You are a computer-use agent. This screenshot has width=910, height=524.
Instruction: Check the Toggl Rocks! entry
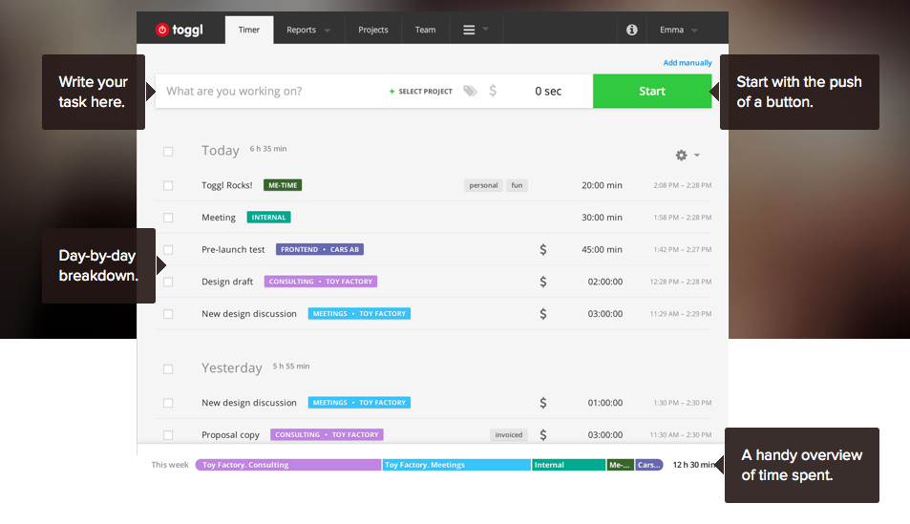[x=168, y=186]
